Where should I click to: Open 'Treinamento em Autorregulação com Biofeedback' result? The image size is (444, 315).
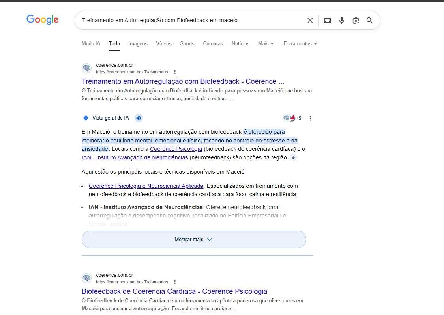[x=183, y=81]
